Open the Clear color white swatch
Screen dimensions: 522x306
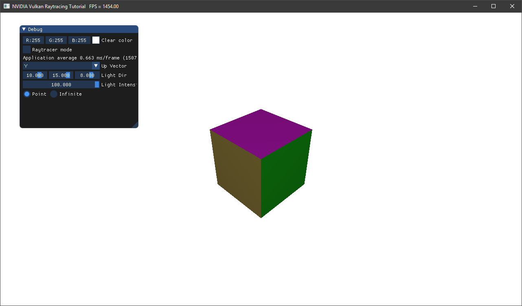click(96, 40)
